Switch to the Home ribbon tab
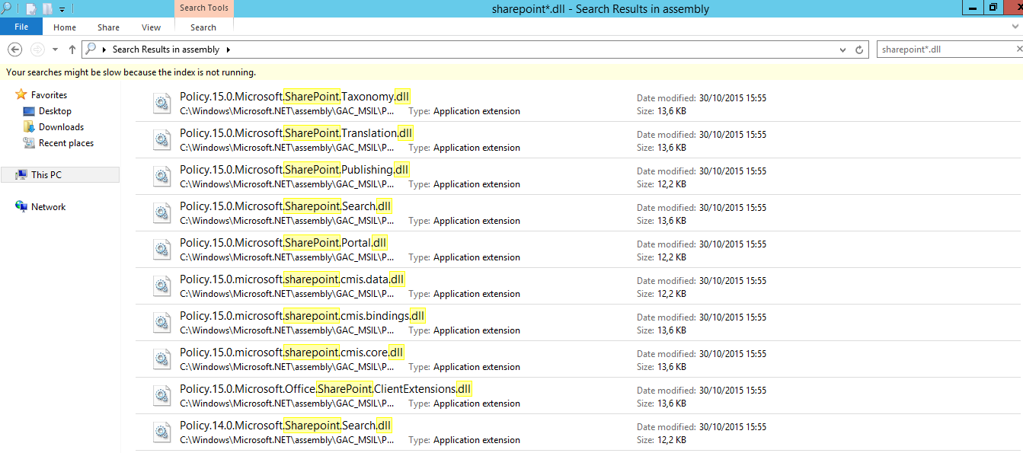The height and width of the screenshot is (453, 1023). click(x=65, y=27)
